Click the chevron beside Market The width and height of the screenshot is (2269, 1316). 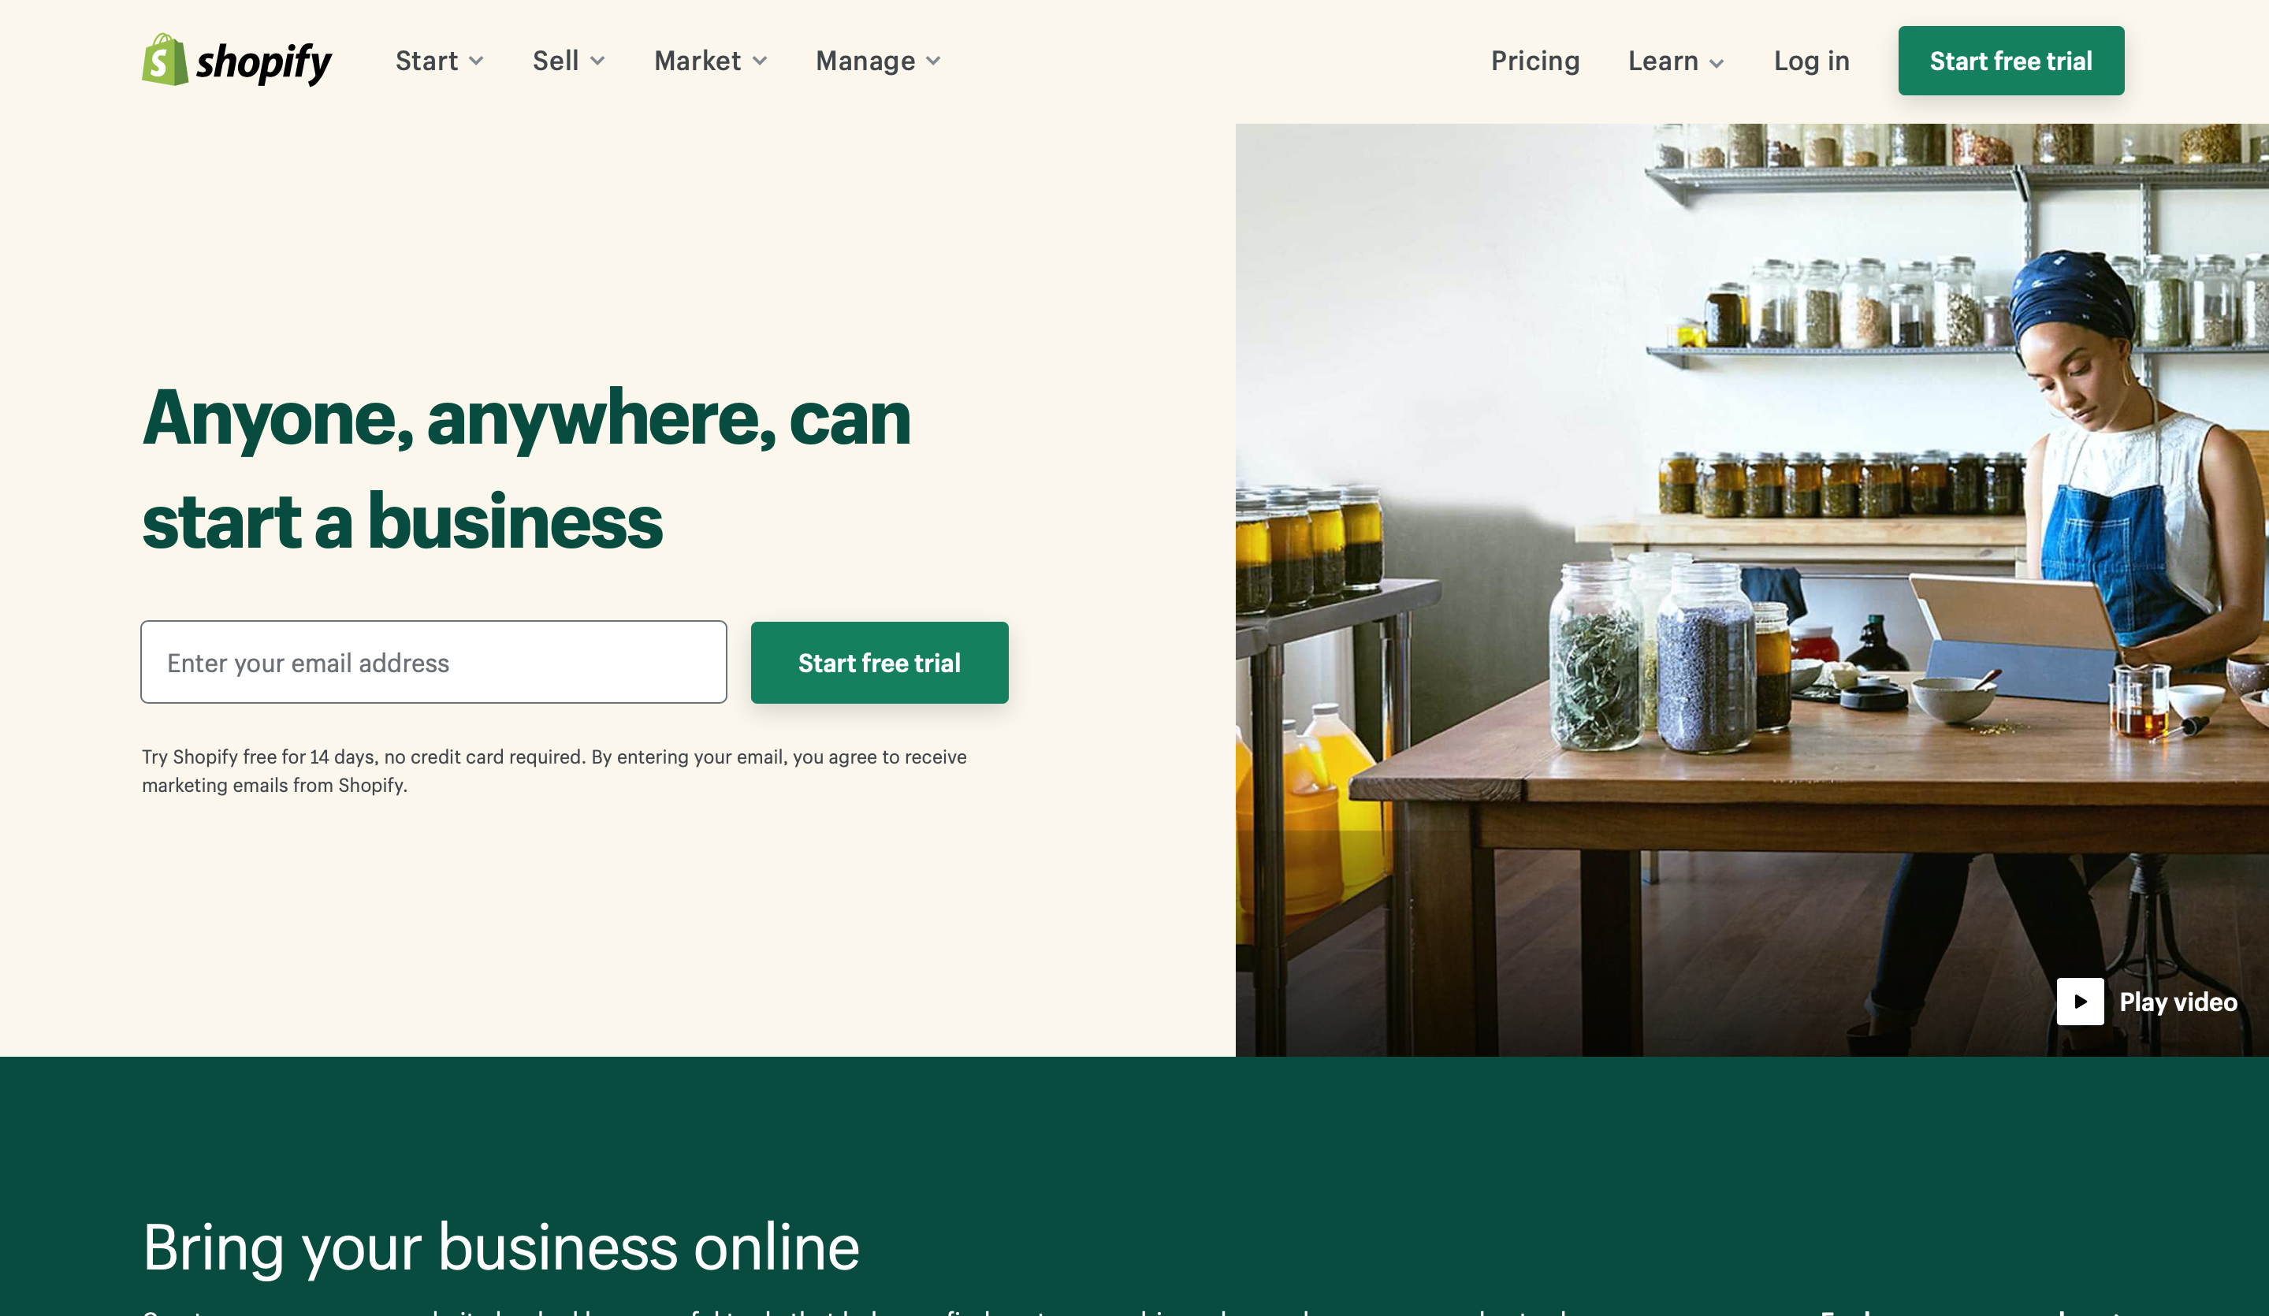tap(760, 61)
